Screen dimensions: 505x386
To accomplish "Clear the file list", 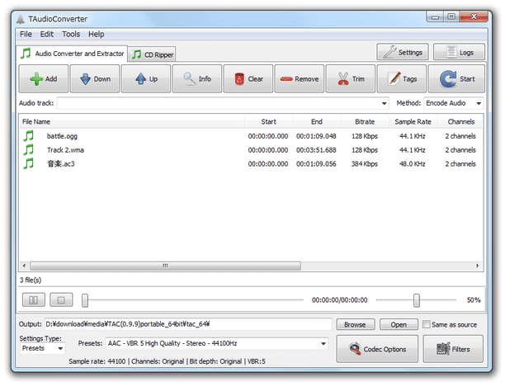I will (x=248, y=79).
